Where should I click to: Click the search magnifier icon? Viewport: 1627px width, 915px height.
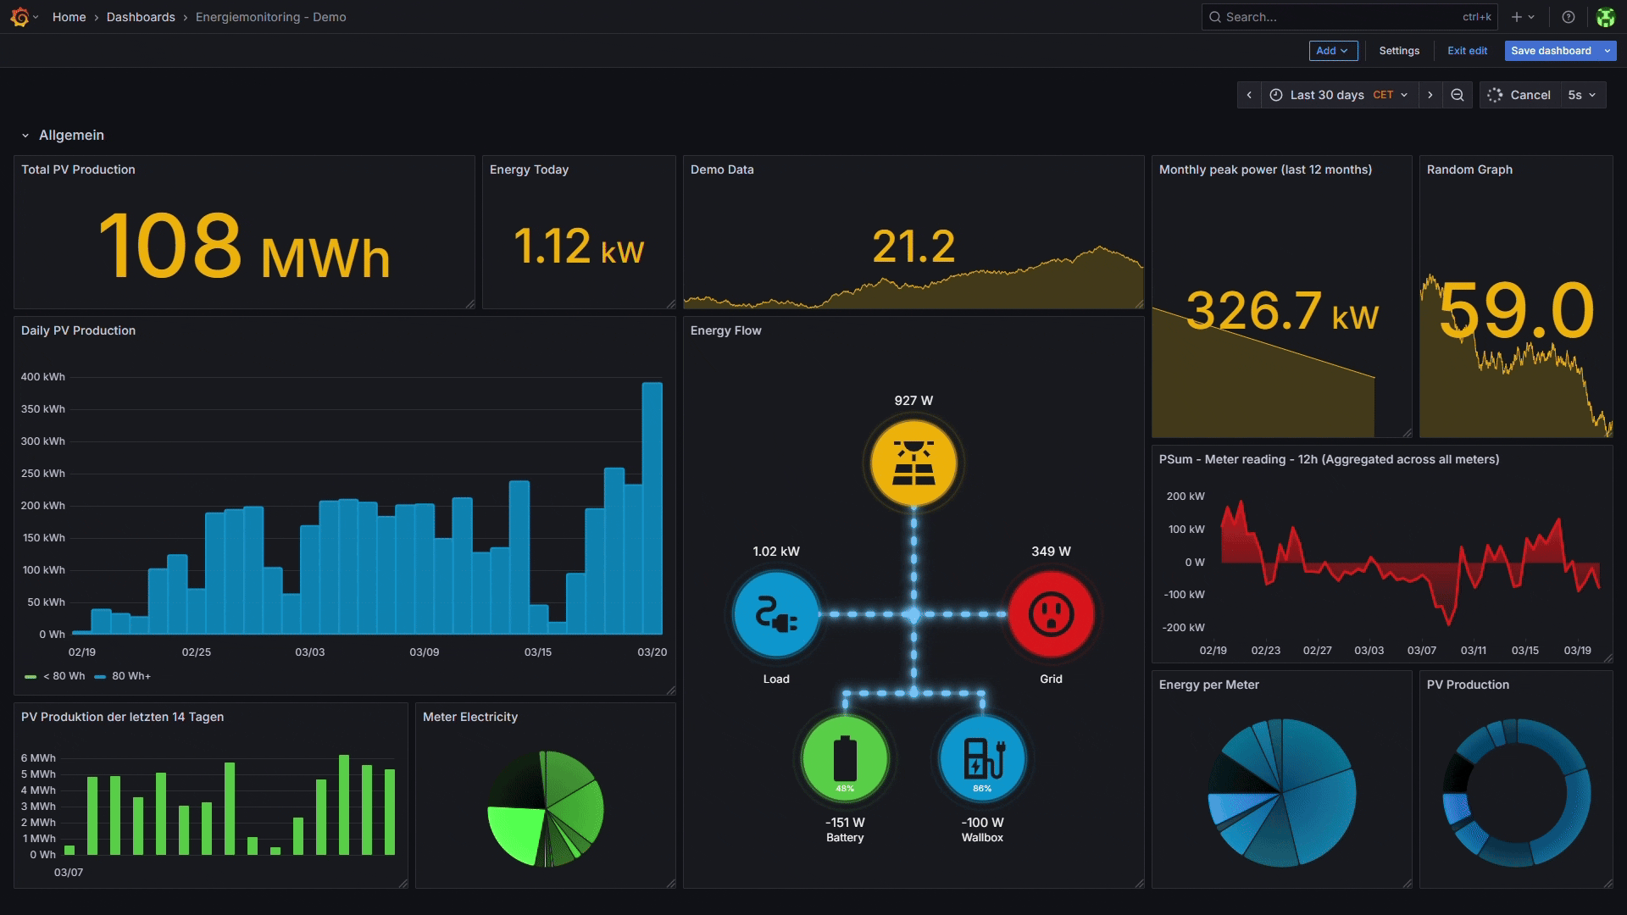[x=1216, y=16]
